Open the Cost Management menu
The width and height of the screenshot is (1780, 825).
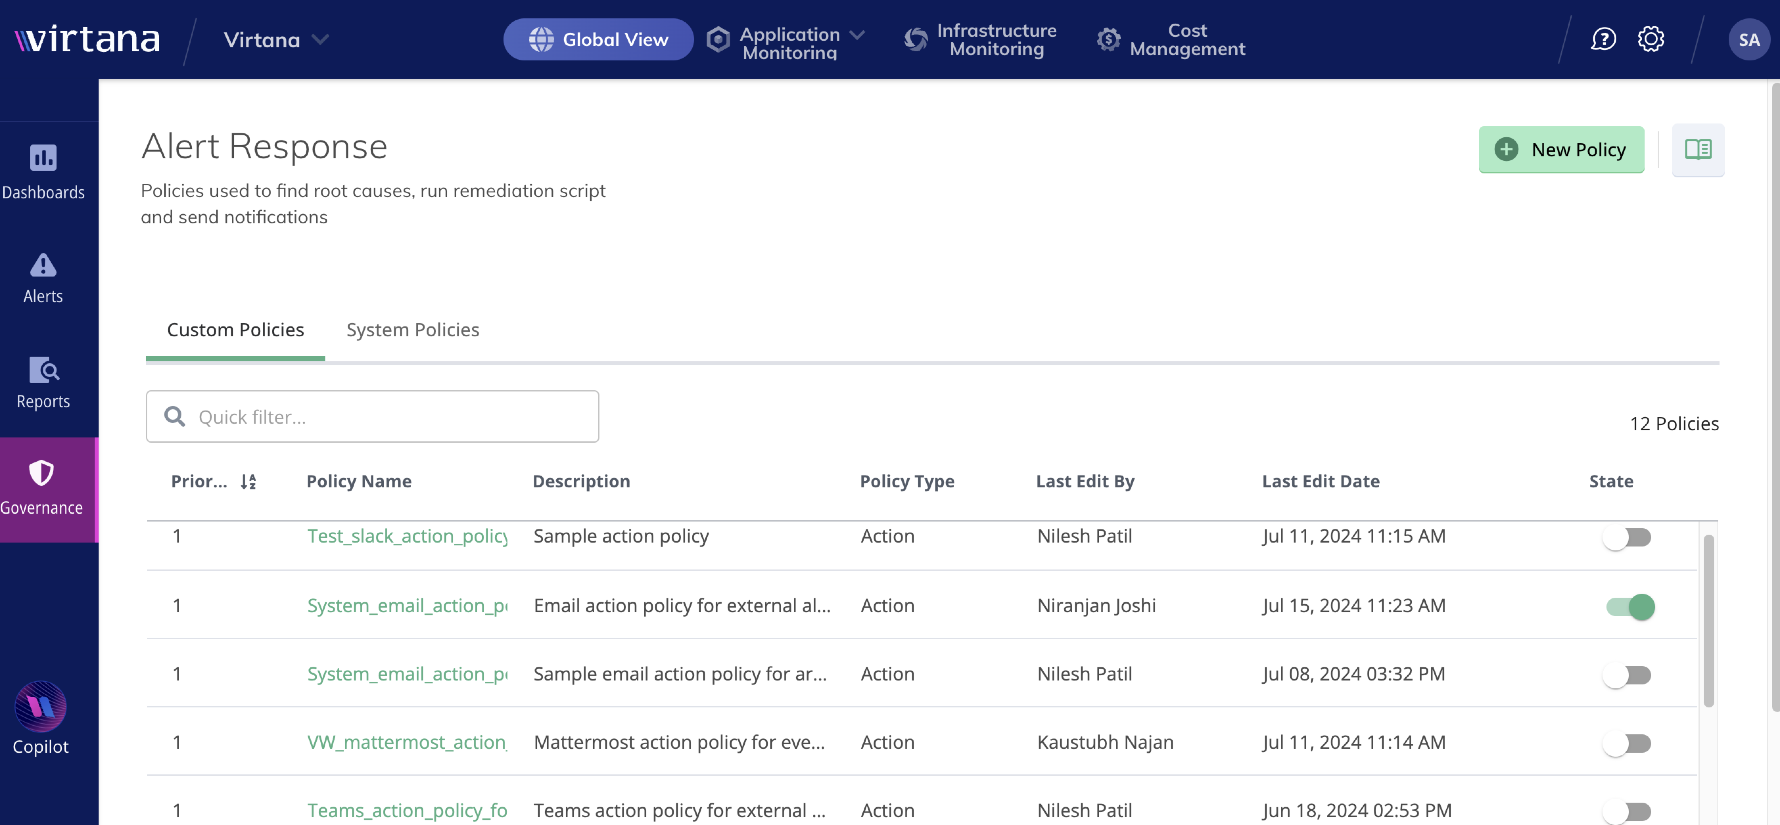[1171, 39]
